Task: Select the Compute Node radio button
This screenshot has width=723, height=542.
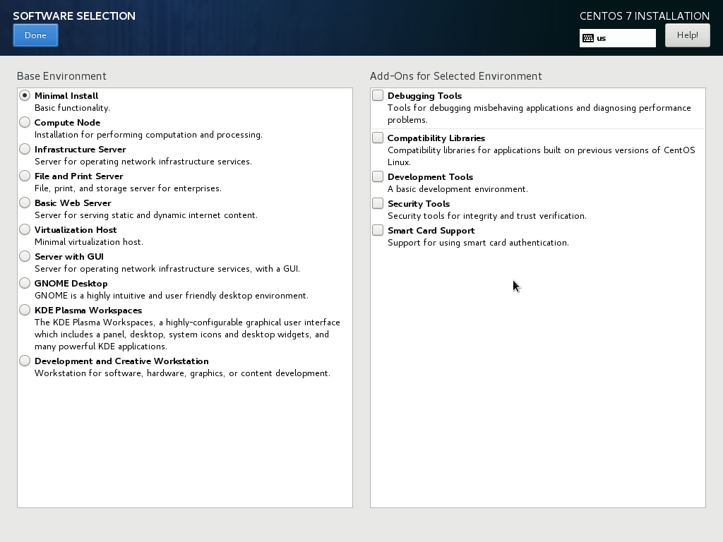Action: [25, 122]
